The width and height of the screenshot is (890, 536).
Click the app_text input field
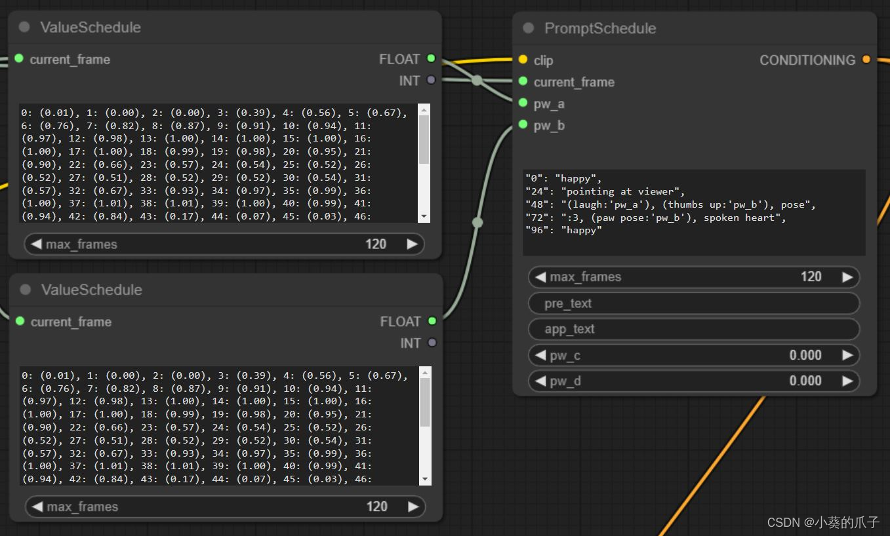coord(694,329)
